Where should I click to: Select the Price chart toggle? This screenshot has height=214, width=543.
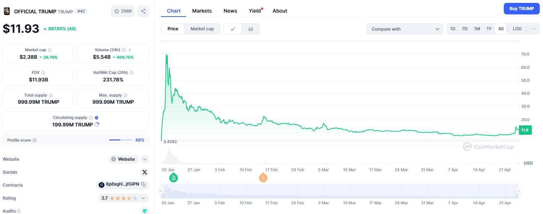click(173, 29)
